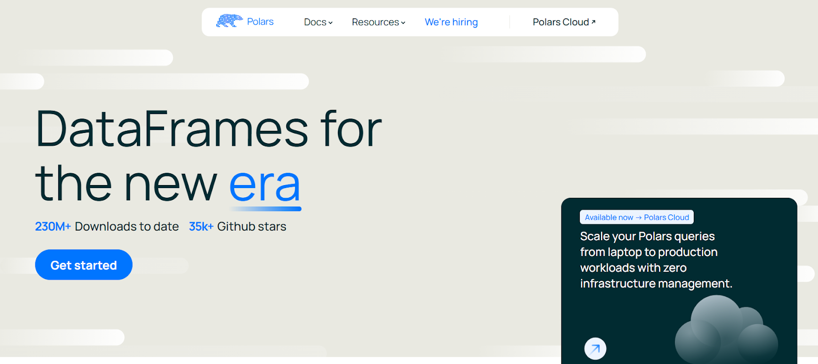818x364 pixels.
Task: Visit the We're hiring page
Action: [451, 22]
